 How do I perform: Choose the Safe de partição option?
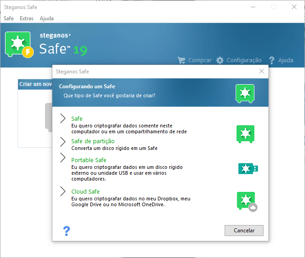coord(93,141)
